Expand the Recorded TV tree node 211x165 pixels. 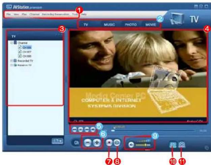(x=11, y=61)
